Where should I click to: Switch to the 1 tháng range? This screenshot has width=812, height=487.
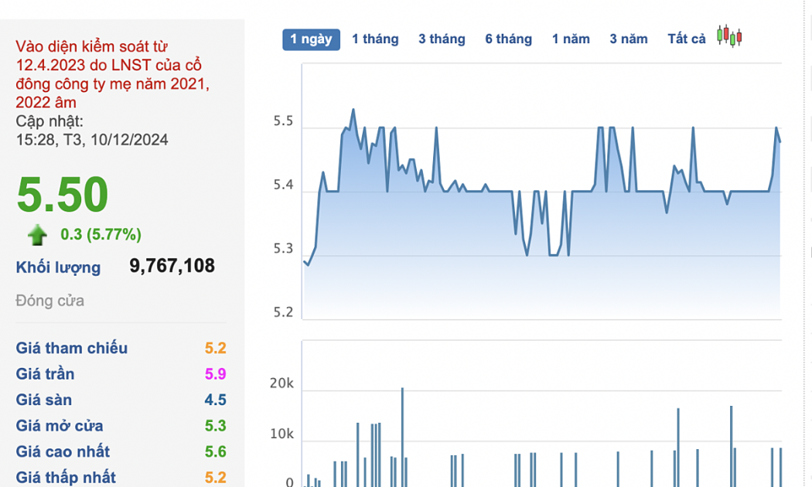point(375,39)
